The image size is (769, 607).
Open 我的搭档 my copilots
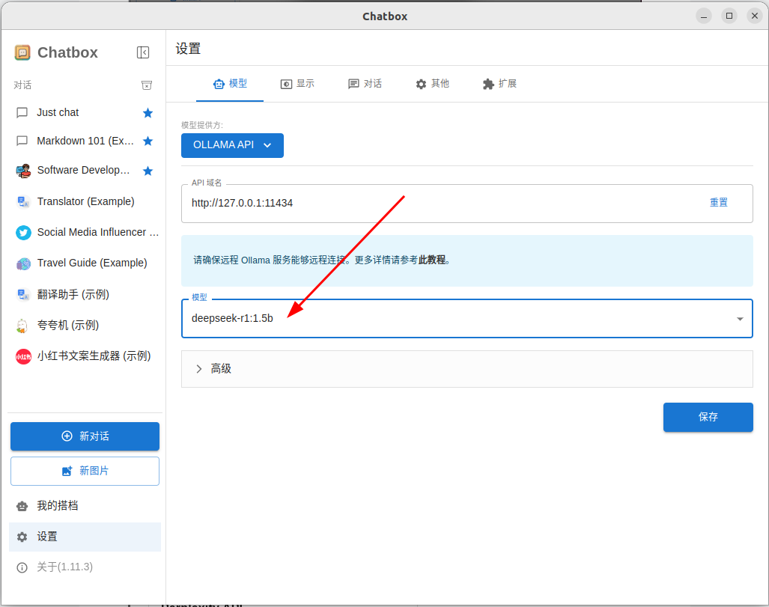tap(85, 506)
